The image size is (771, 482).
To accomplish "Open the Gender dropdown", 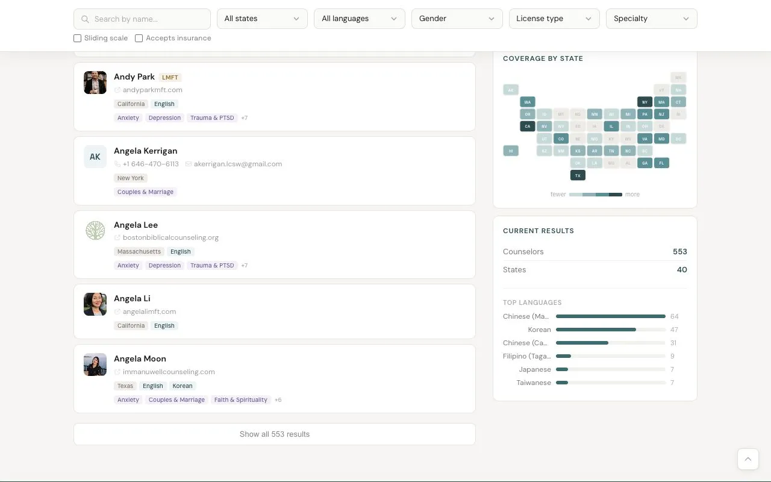I will tap(457, 19).
